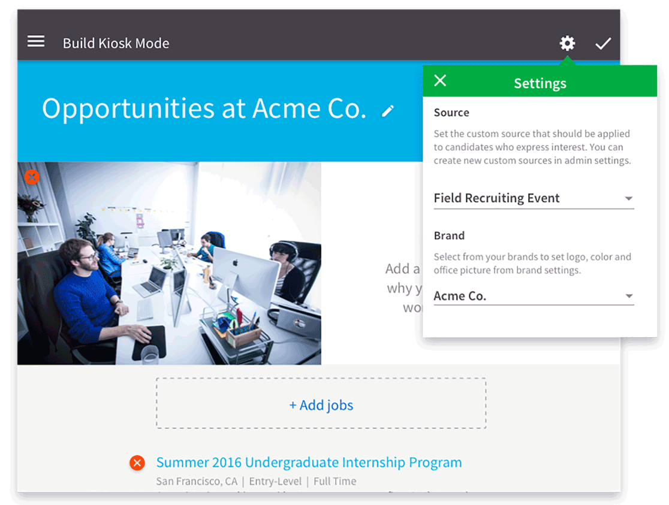Click the Build Kiosk Mode title
The width and height of the screenshot is (669, 505).
(x=116, y=43)
